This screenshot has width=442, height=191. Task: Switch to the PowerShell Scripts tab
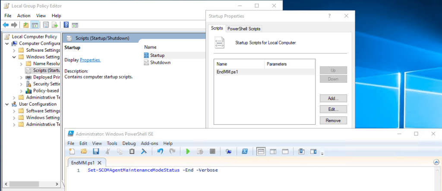(244, 28)
